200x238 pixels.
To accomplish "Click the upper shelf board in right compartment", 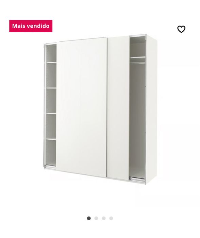I will (138, 58).
